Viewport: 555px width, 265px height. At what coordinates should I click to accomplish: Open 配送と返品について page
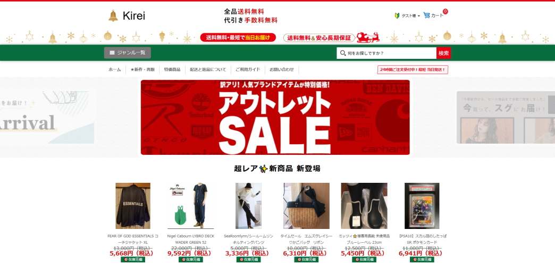pyautogui.click(x=208, y=69)
